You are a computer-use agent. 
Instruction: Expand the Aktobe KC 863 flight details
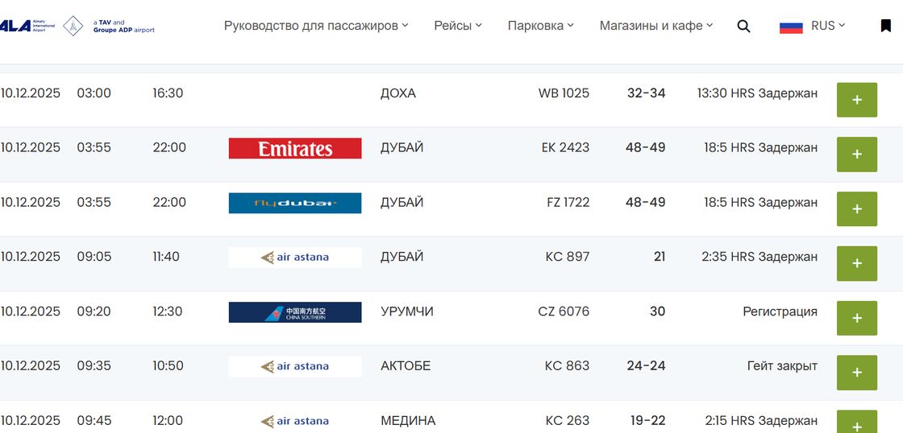coord(856,373)
